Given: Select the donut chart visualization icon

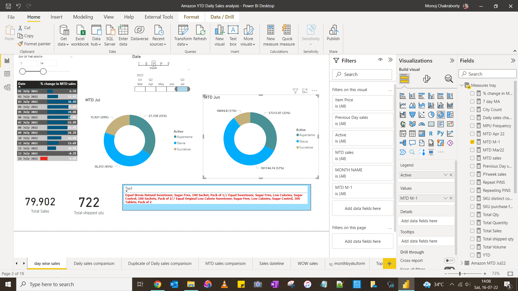Looking at the screenshot, I should click(x=441, y=115).
